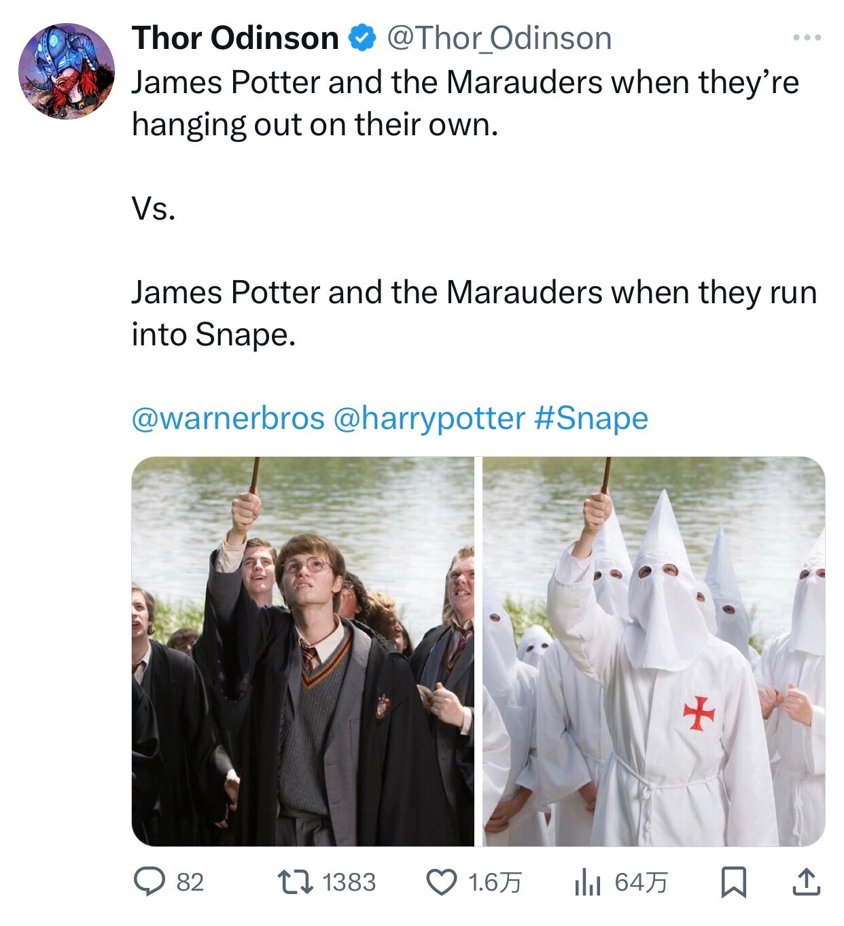Open the #Snape hashtag
The width and height of the screenshot is (844, 926).
[x=591, y=418]
